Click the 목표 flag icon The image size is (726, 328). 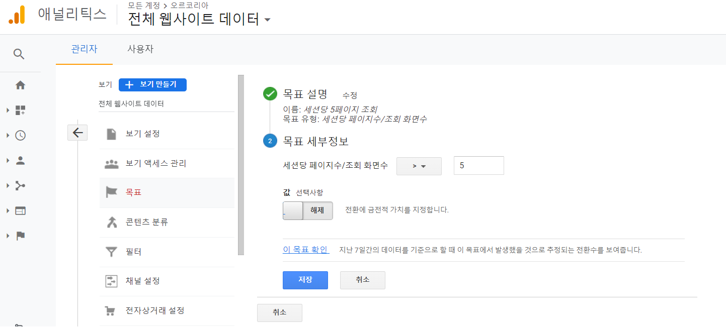(111, 192)
